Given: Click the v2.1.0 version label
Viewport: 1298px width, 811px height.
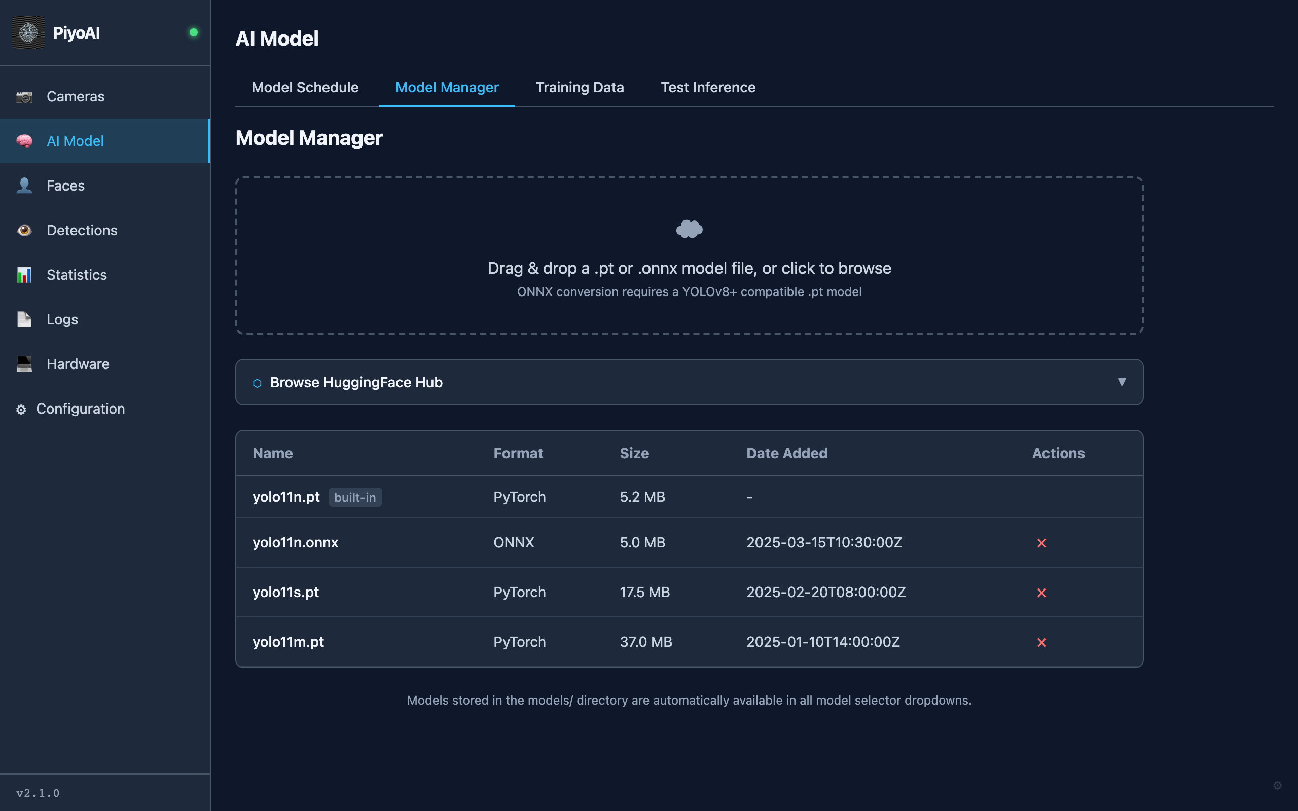Looking at the screenshot, I should click(x=38, y=793).
